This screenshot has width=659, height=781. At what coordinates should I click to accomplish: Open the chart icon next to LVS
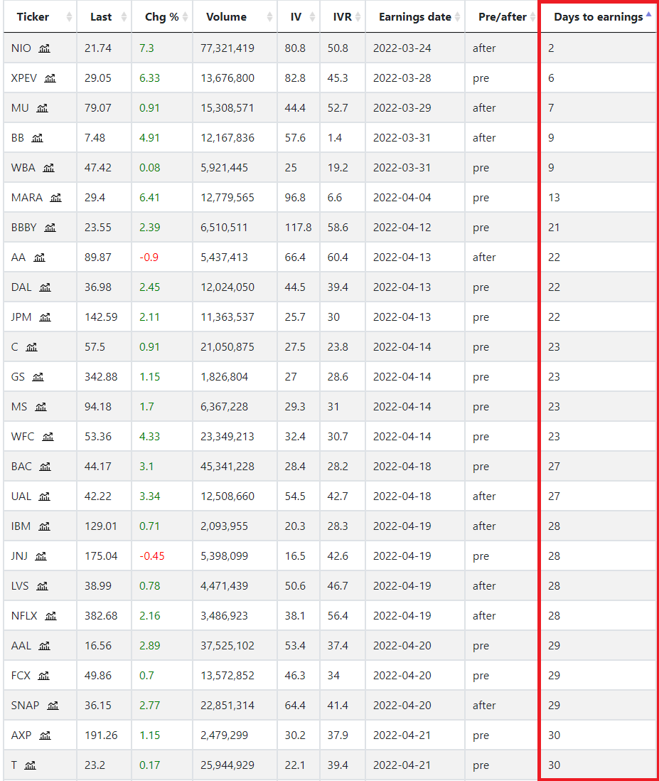click(43, 586)
